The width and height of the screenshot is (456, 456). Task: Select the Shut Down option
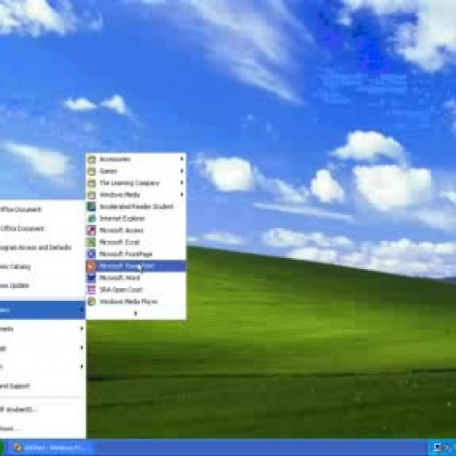[43, 429]
